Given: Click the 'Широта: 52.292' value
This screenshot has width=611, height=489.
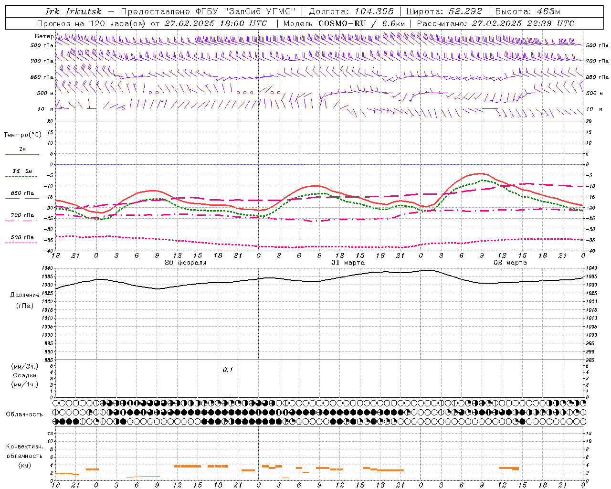Looking at the screenshot, I should point(444,11).
